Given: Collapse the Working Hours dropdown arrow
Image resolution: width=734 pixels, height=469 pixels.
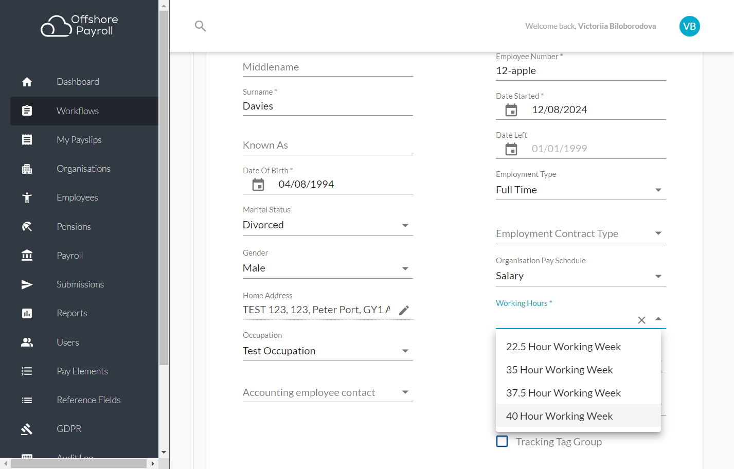Looking at the screenshot, I should click(x=658, y=319).
